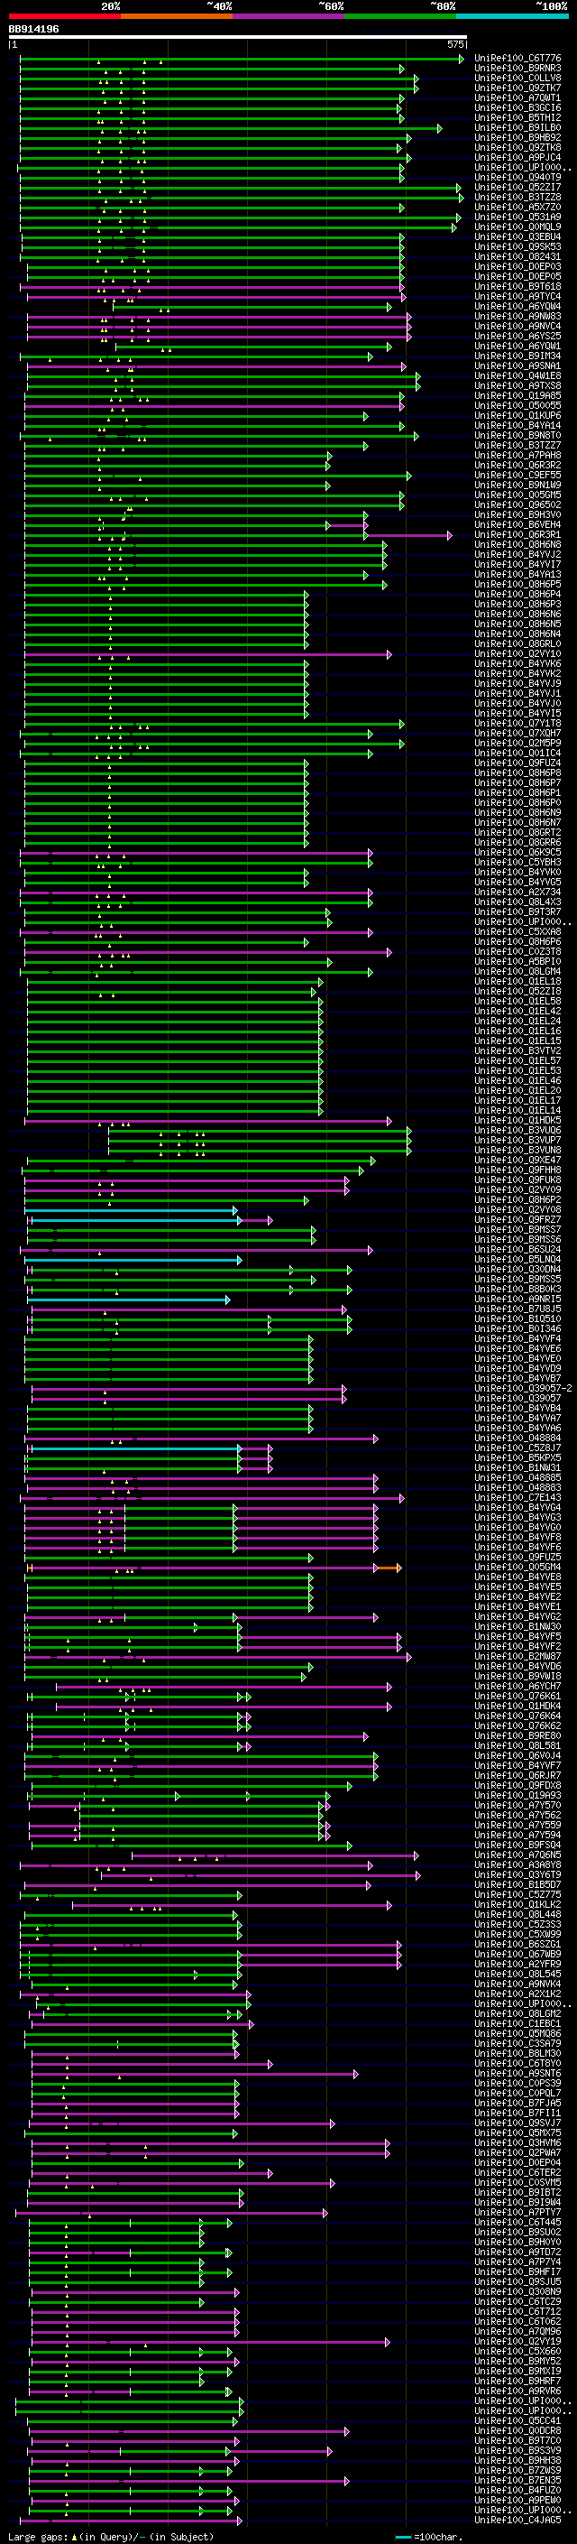577x2544 pixels.
Task: Open hit UniRef100_O82431
Action: 517,257
